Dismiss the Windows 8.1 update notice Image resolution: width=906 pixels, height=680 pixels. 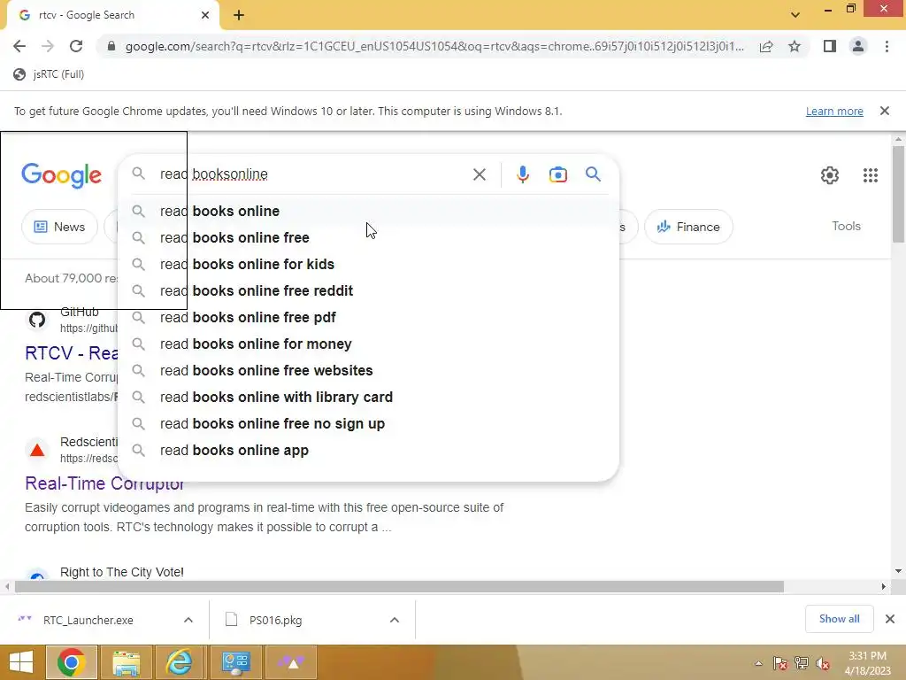[x=884, y=111]
